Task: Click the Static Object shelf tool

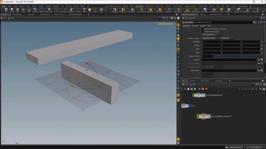Action: point(123,10)
